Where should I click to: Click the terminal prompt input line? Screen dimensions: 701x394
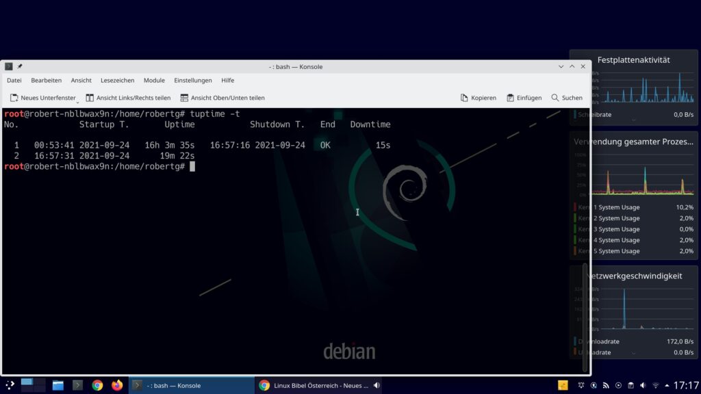[99, 167]
